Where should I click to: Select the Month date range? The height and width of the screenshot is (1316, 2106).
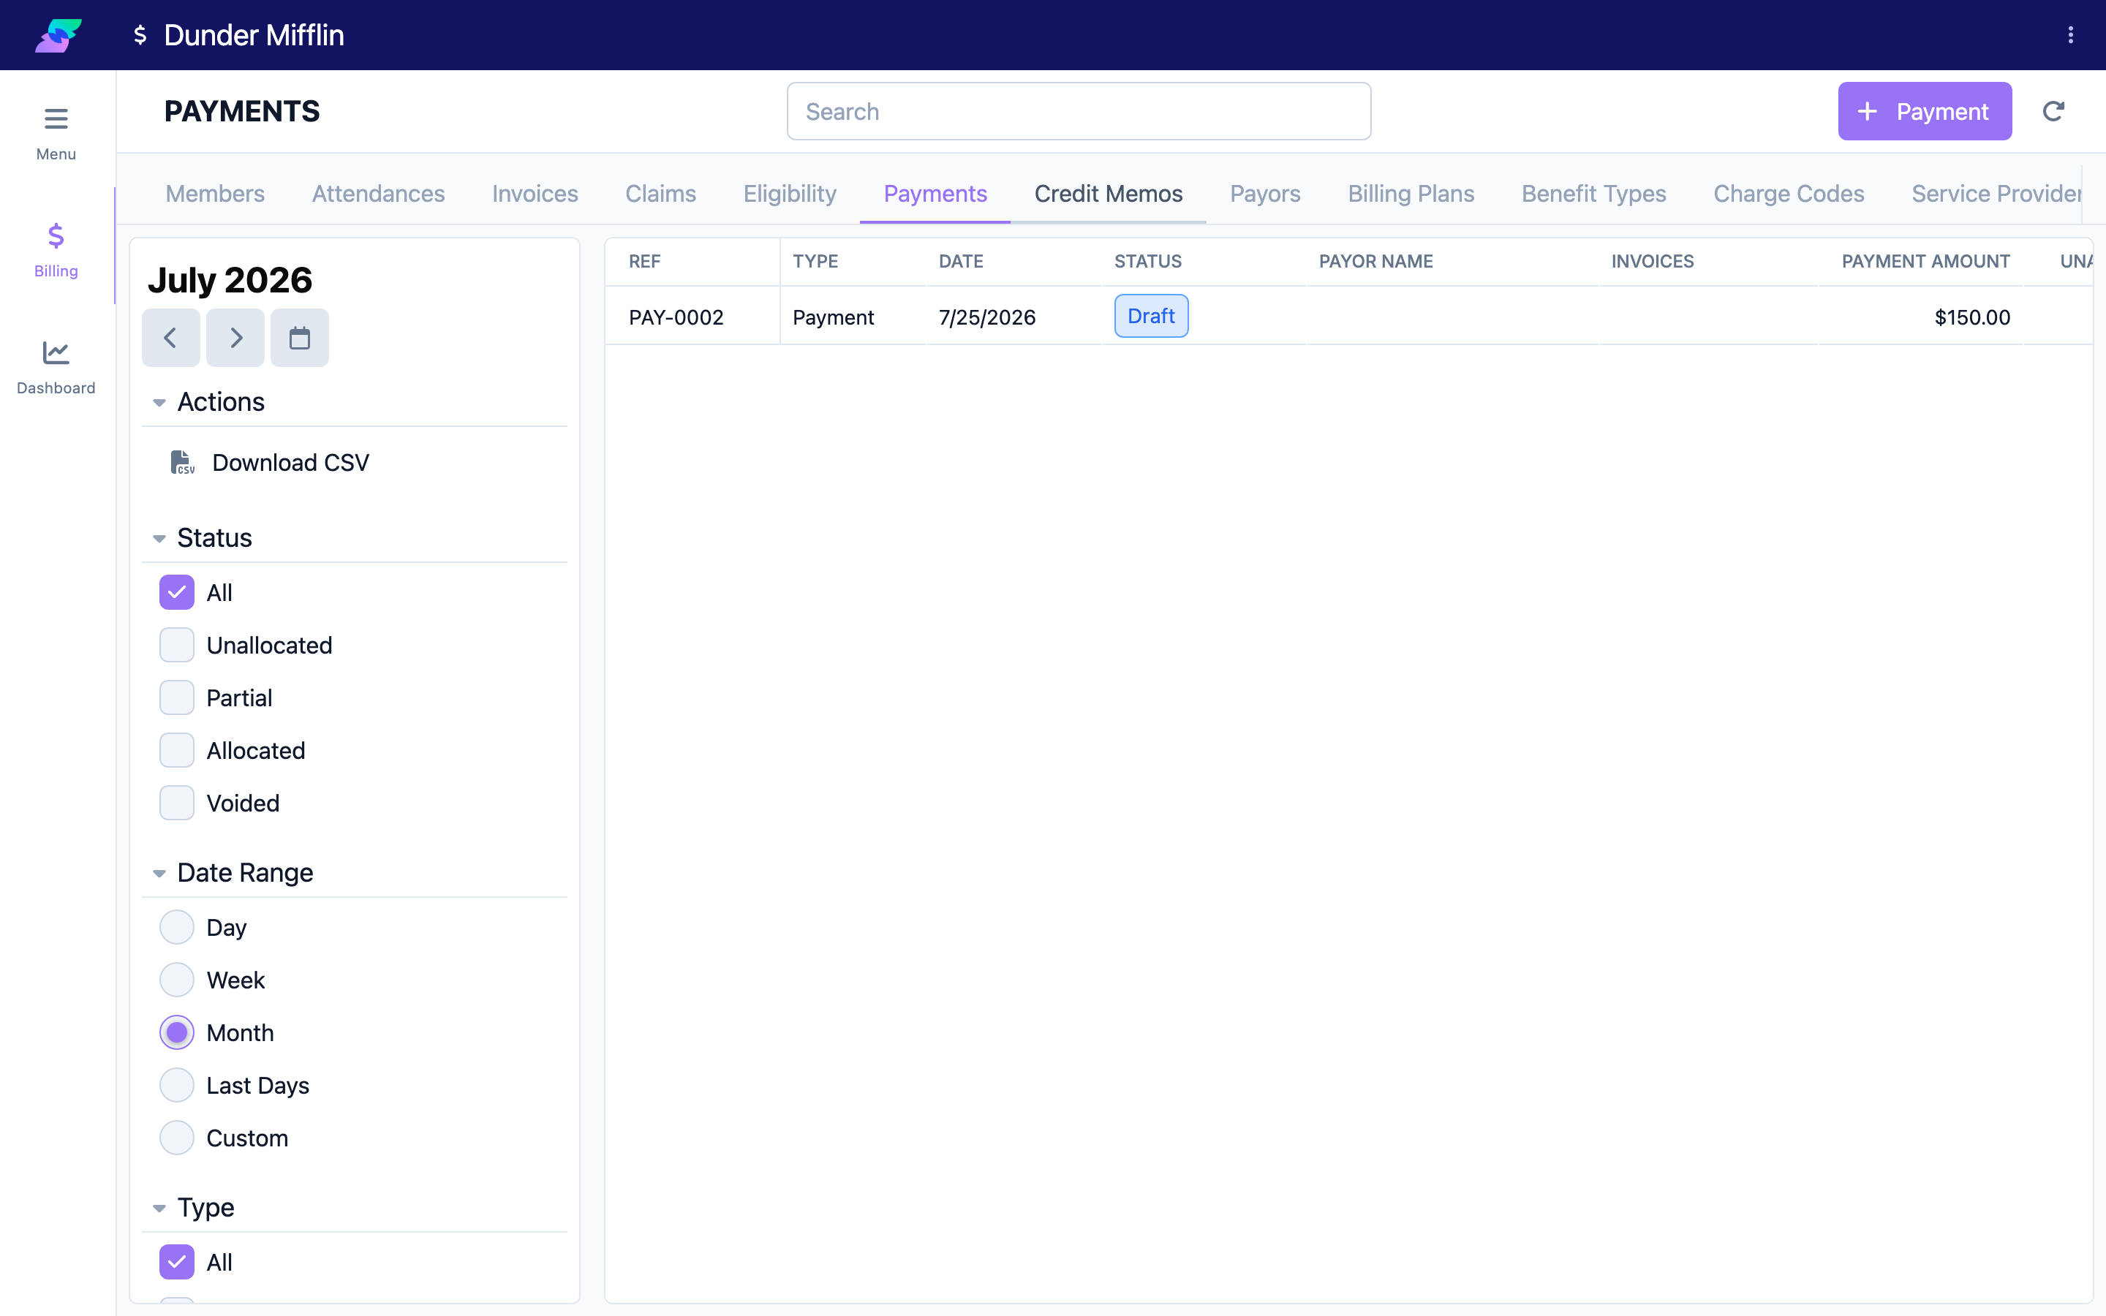tap(177, 1032)
